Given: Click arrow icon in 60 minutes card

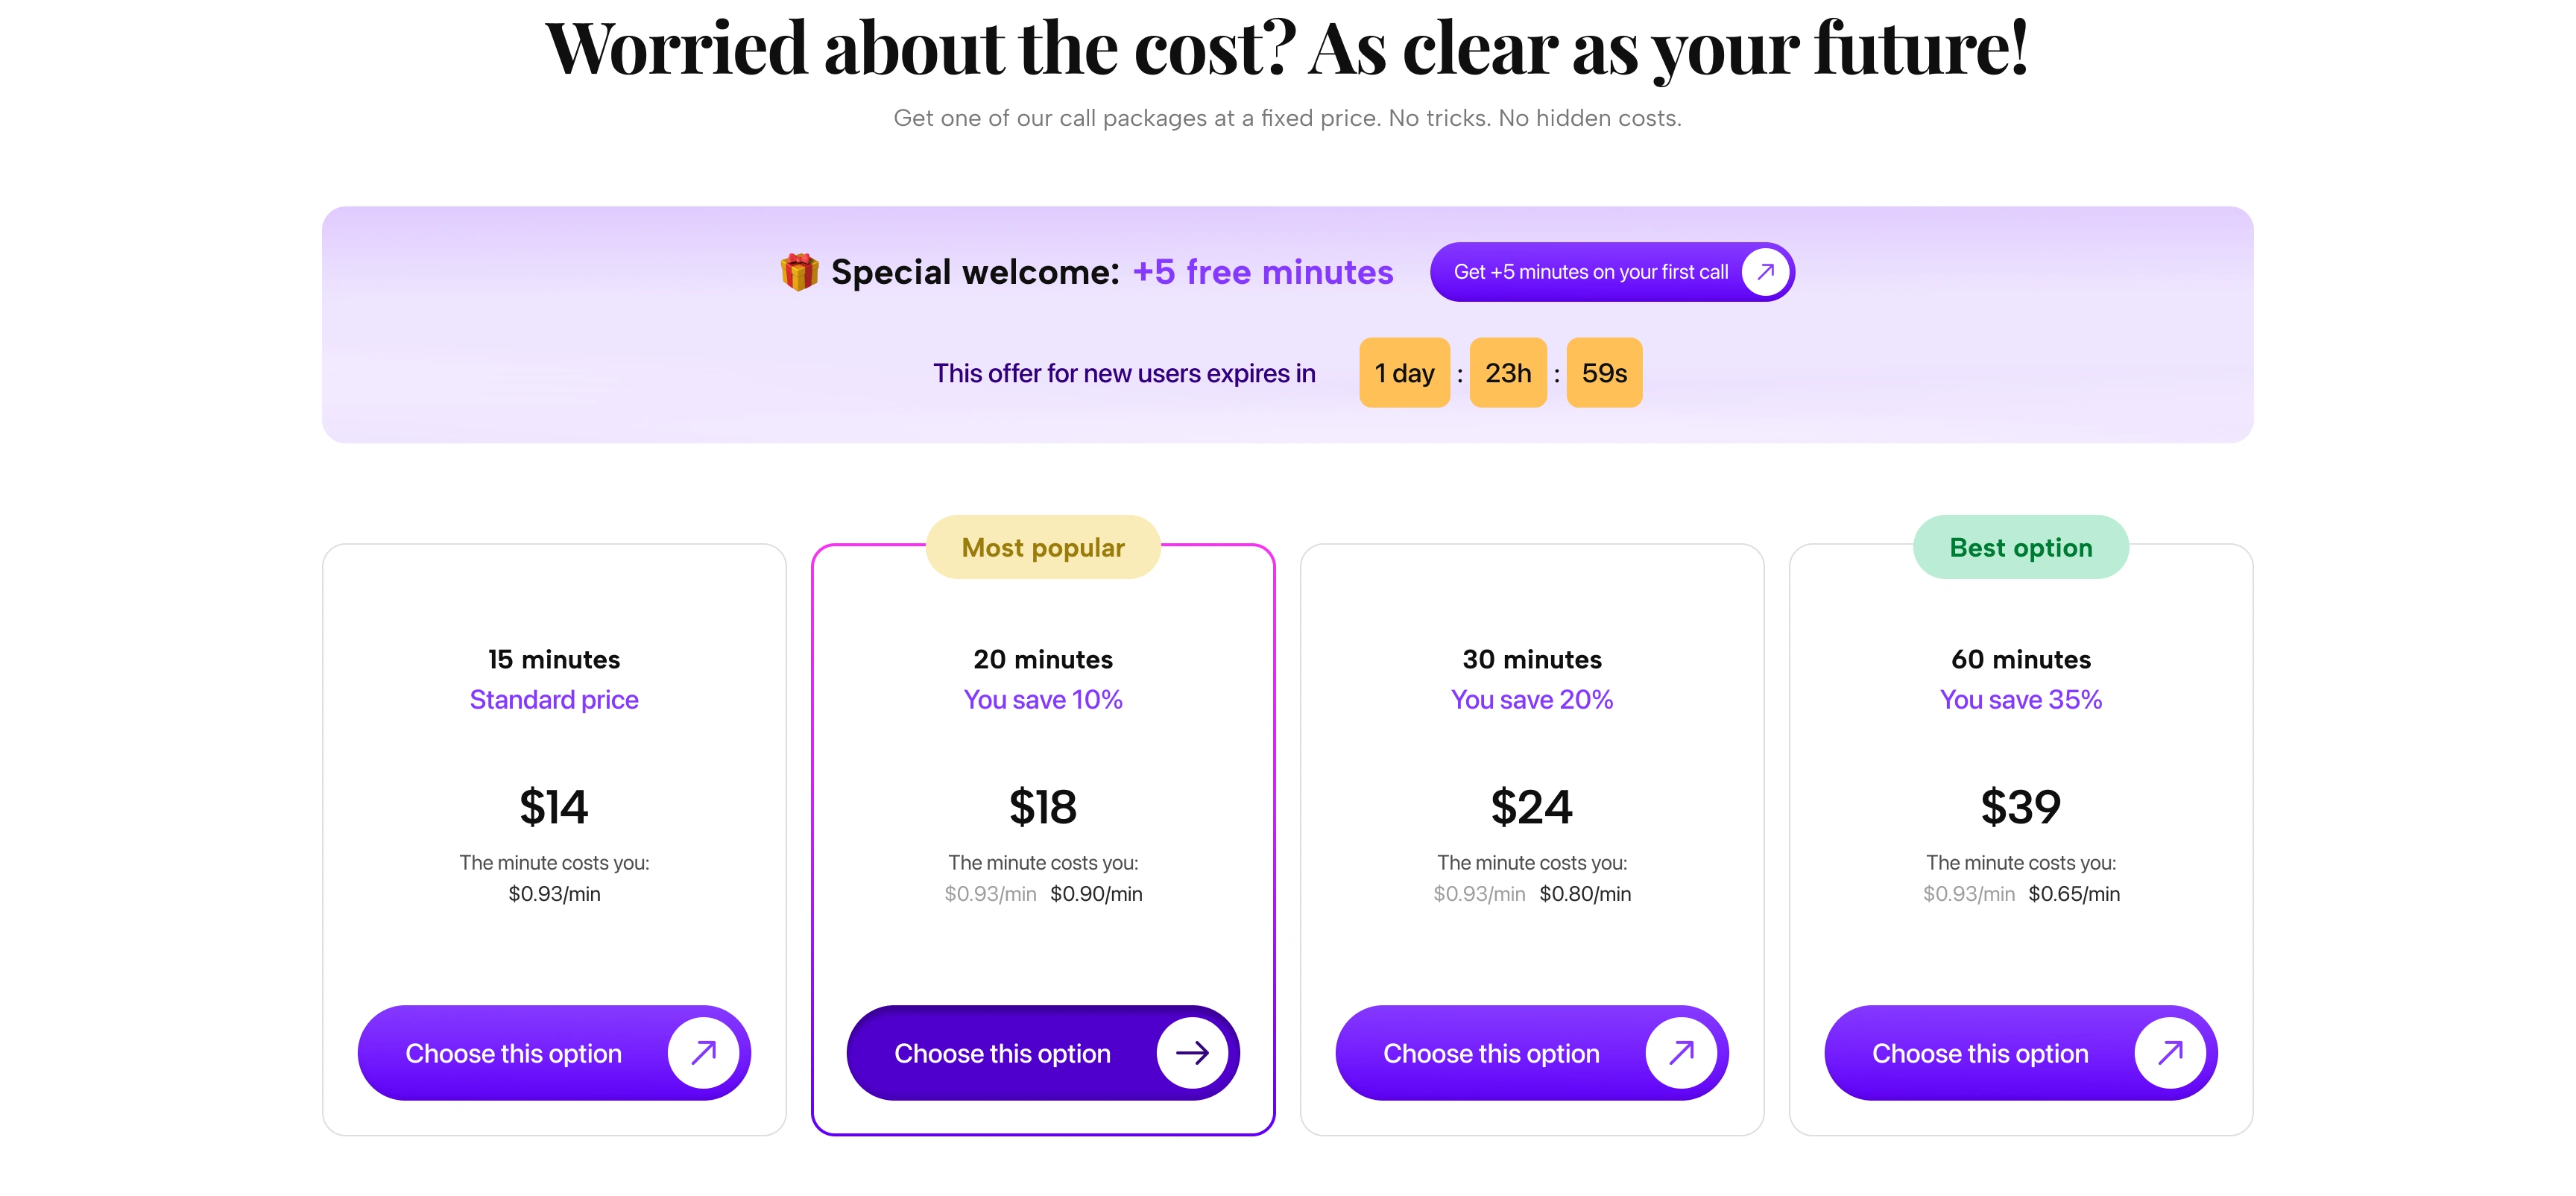Looking at the screenshot, I should (x=2169, y=1052).
